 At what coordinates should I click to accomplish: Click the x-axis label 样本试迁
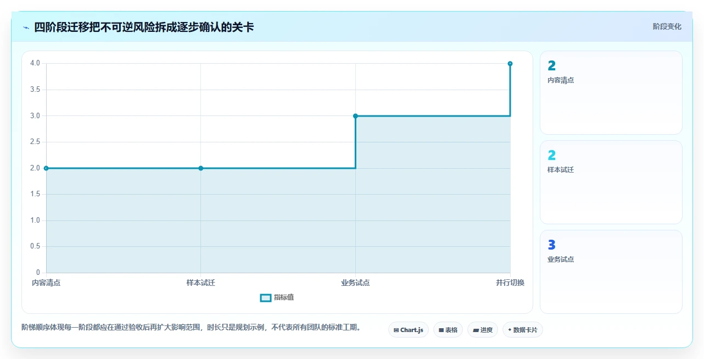point(201,283)
